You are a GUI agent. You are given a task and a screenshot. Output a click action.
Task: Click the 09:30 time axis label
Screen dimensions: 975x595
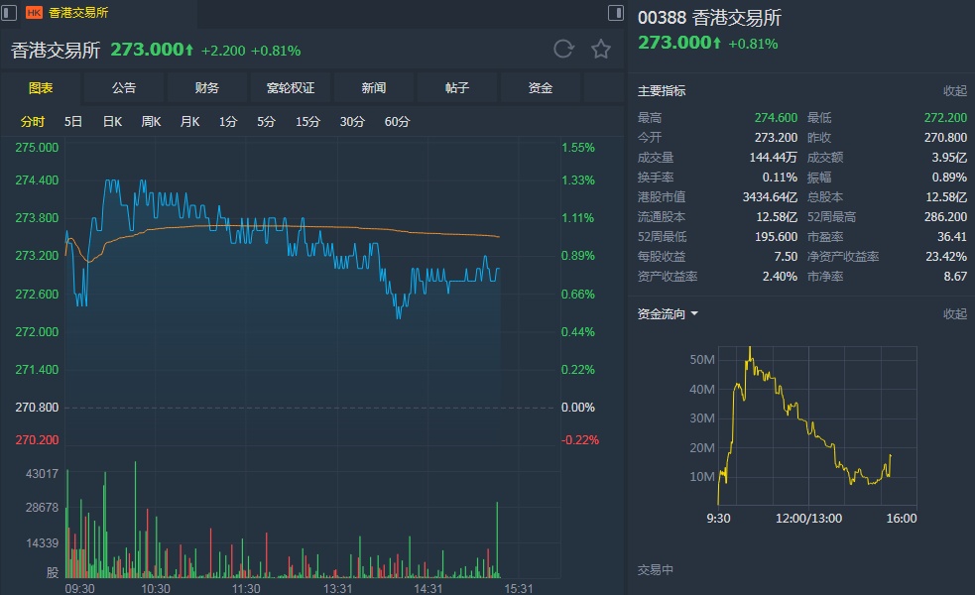point(79,588)
